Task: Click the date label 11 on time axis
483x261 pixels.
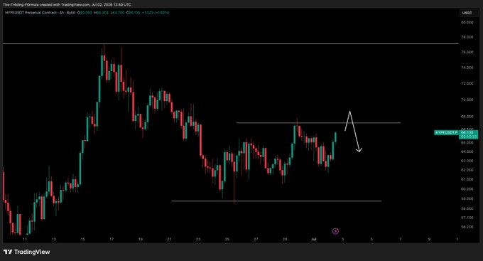Action: pyautogui.click(x=25, y=239)
